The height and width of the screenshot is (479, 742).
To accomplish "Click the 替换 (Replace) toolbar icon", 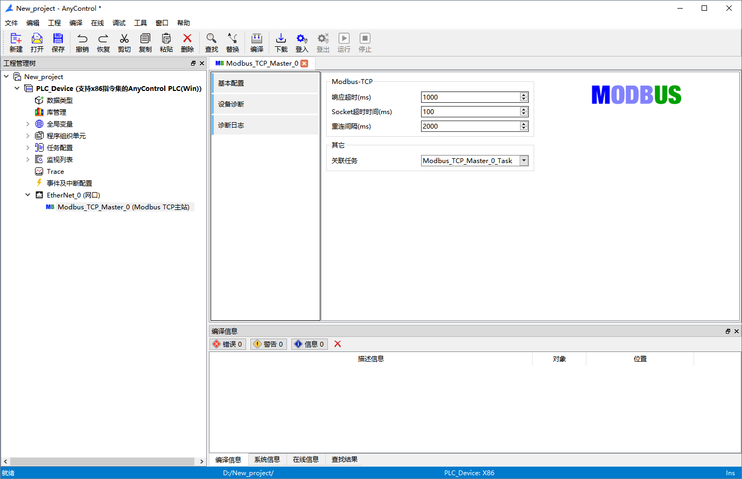I will click(233, 38).
